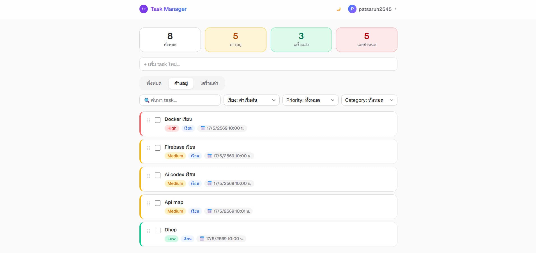The image size is (536, 253).
Task: Click the Docker เรียน task title
Action: pyautogui.click(x=178, y=119)
